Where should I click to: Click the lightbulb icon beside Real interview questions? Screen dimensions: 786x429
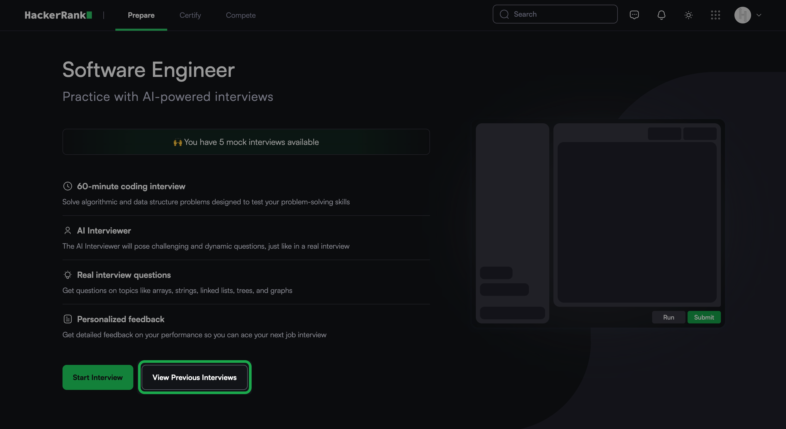[x=67, y=275]
